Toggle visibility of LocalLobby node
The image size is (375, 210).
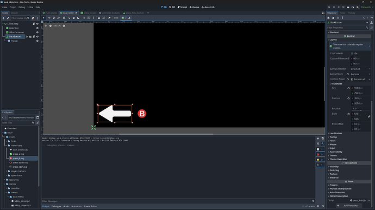37,24
